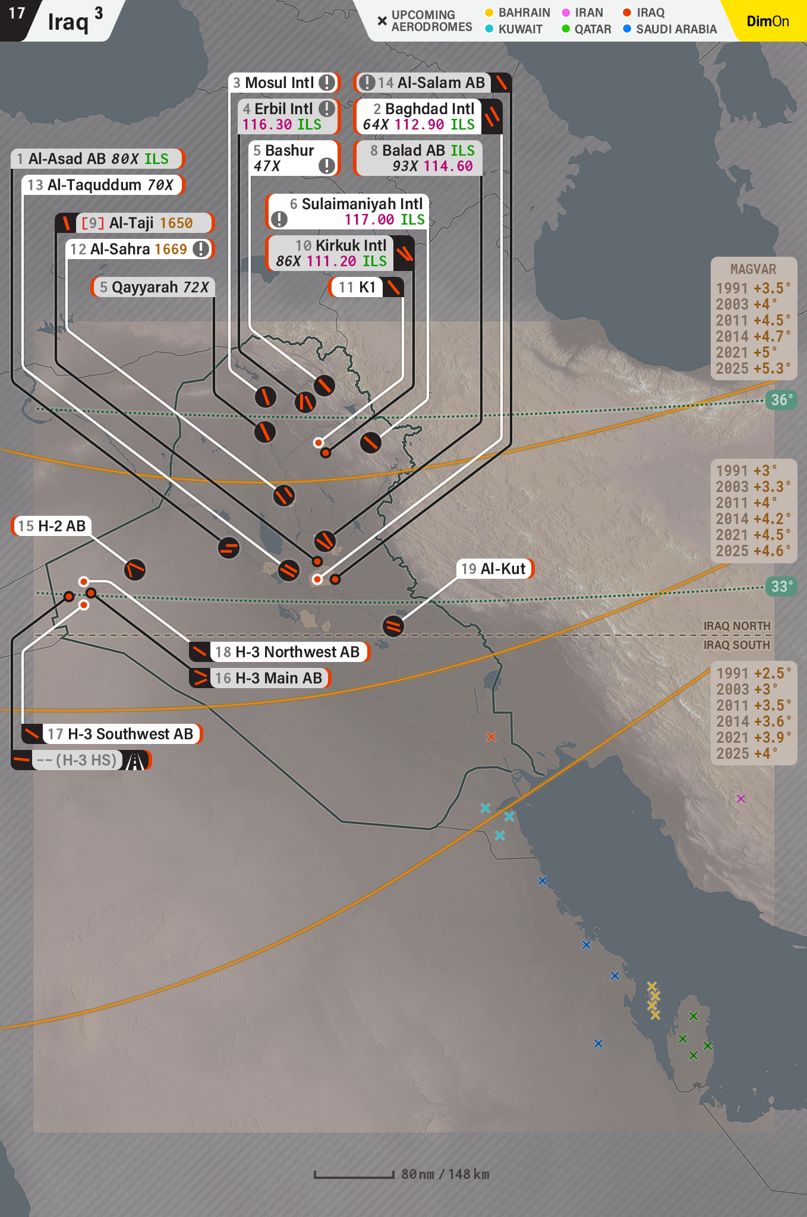
Task: Click the purple Iran upcoming aerodrome X marker
Action: click(x=740, y=799)
